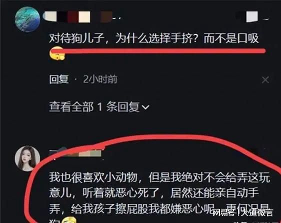Click the text 而不是口吸

tap(231, 38)
